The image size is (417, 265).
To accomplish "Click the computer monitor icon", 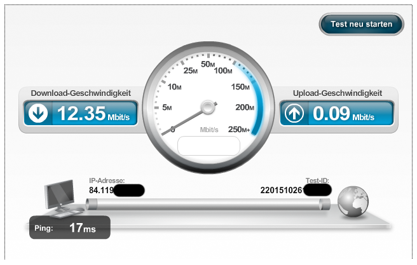I will click(62, 198).
